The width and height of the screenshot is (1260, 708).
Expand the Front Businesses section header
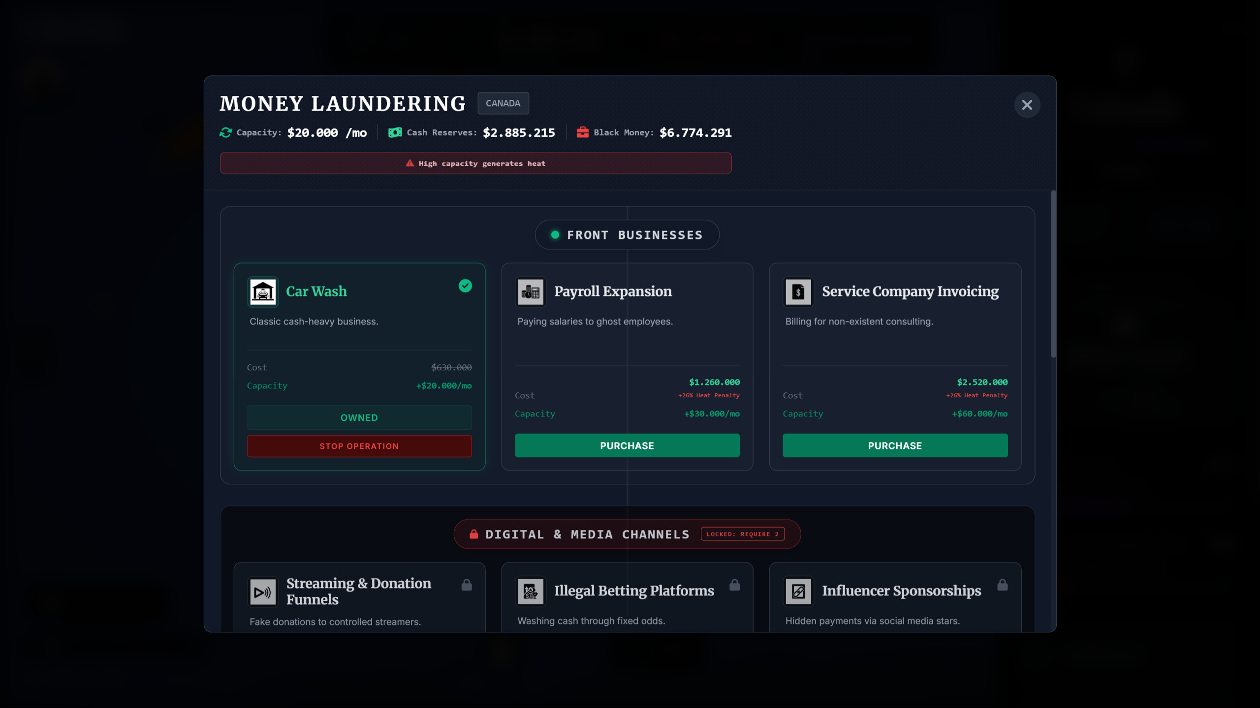point(627,235)
